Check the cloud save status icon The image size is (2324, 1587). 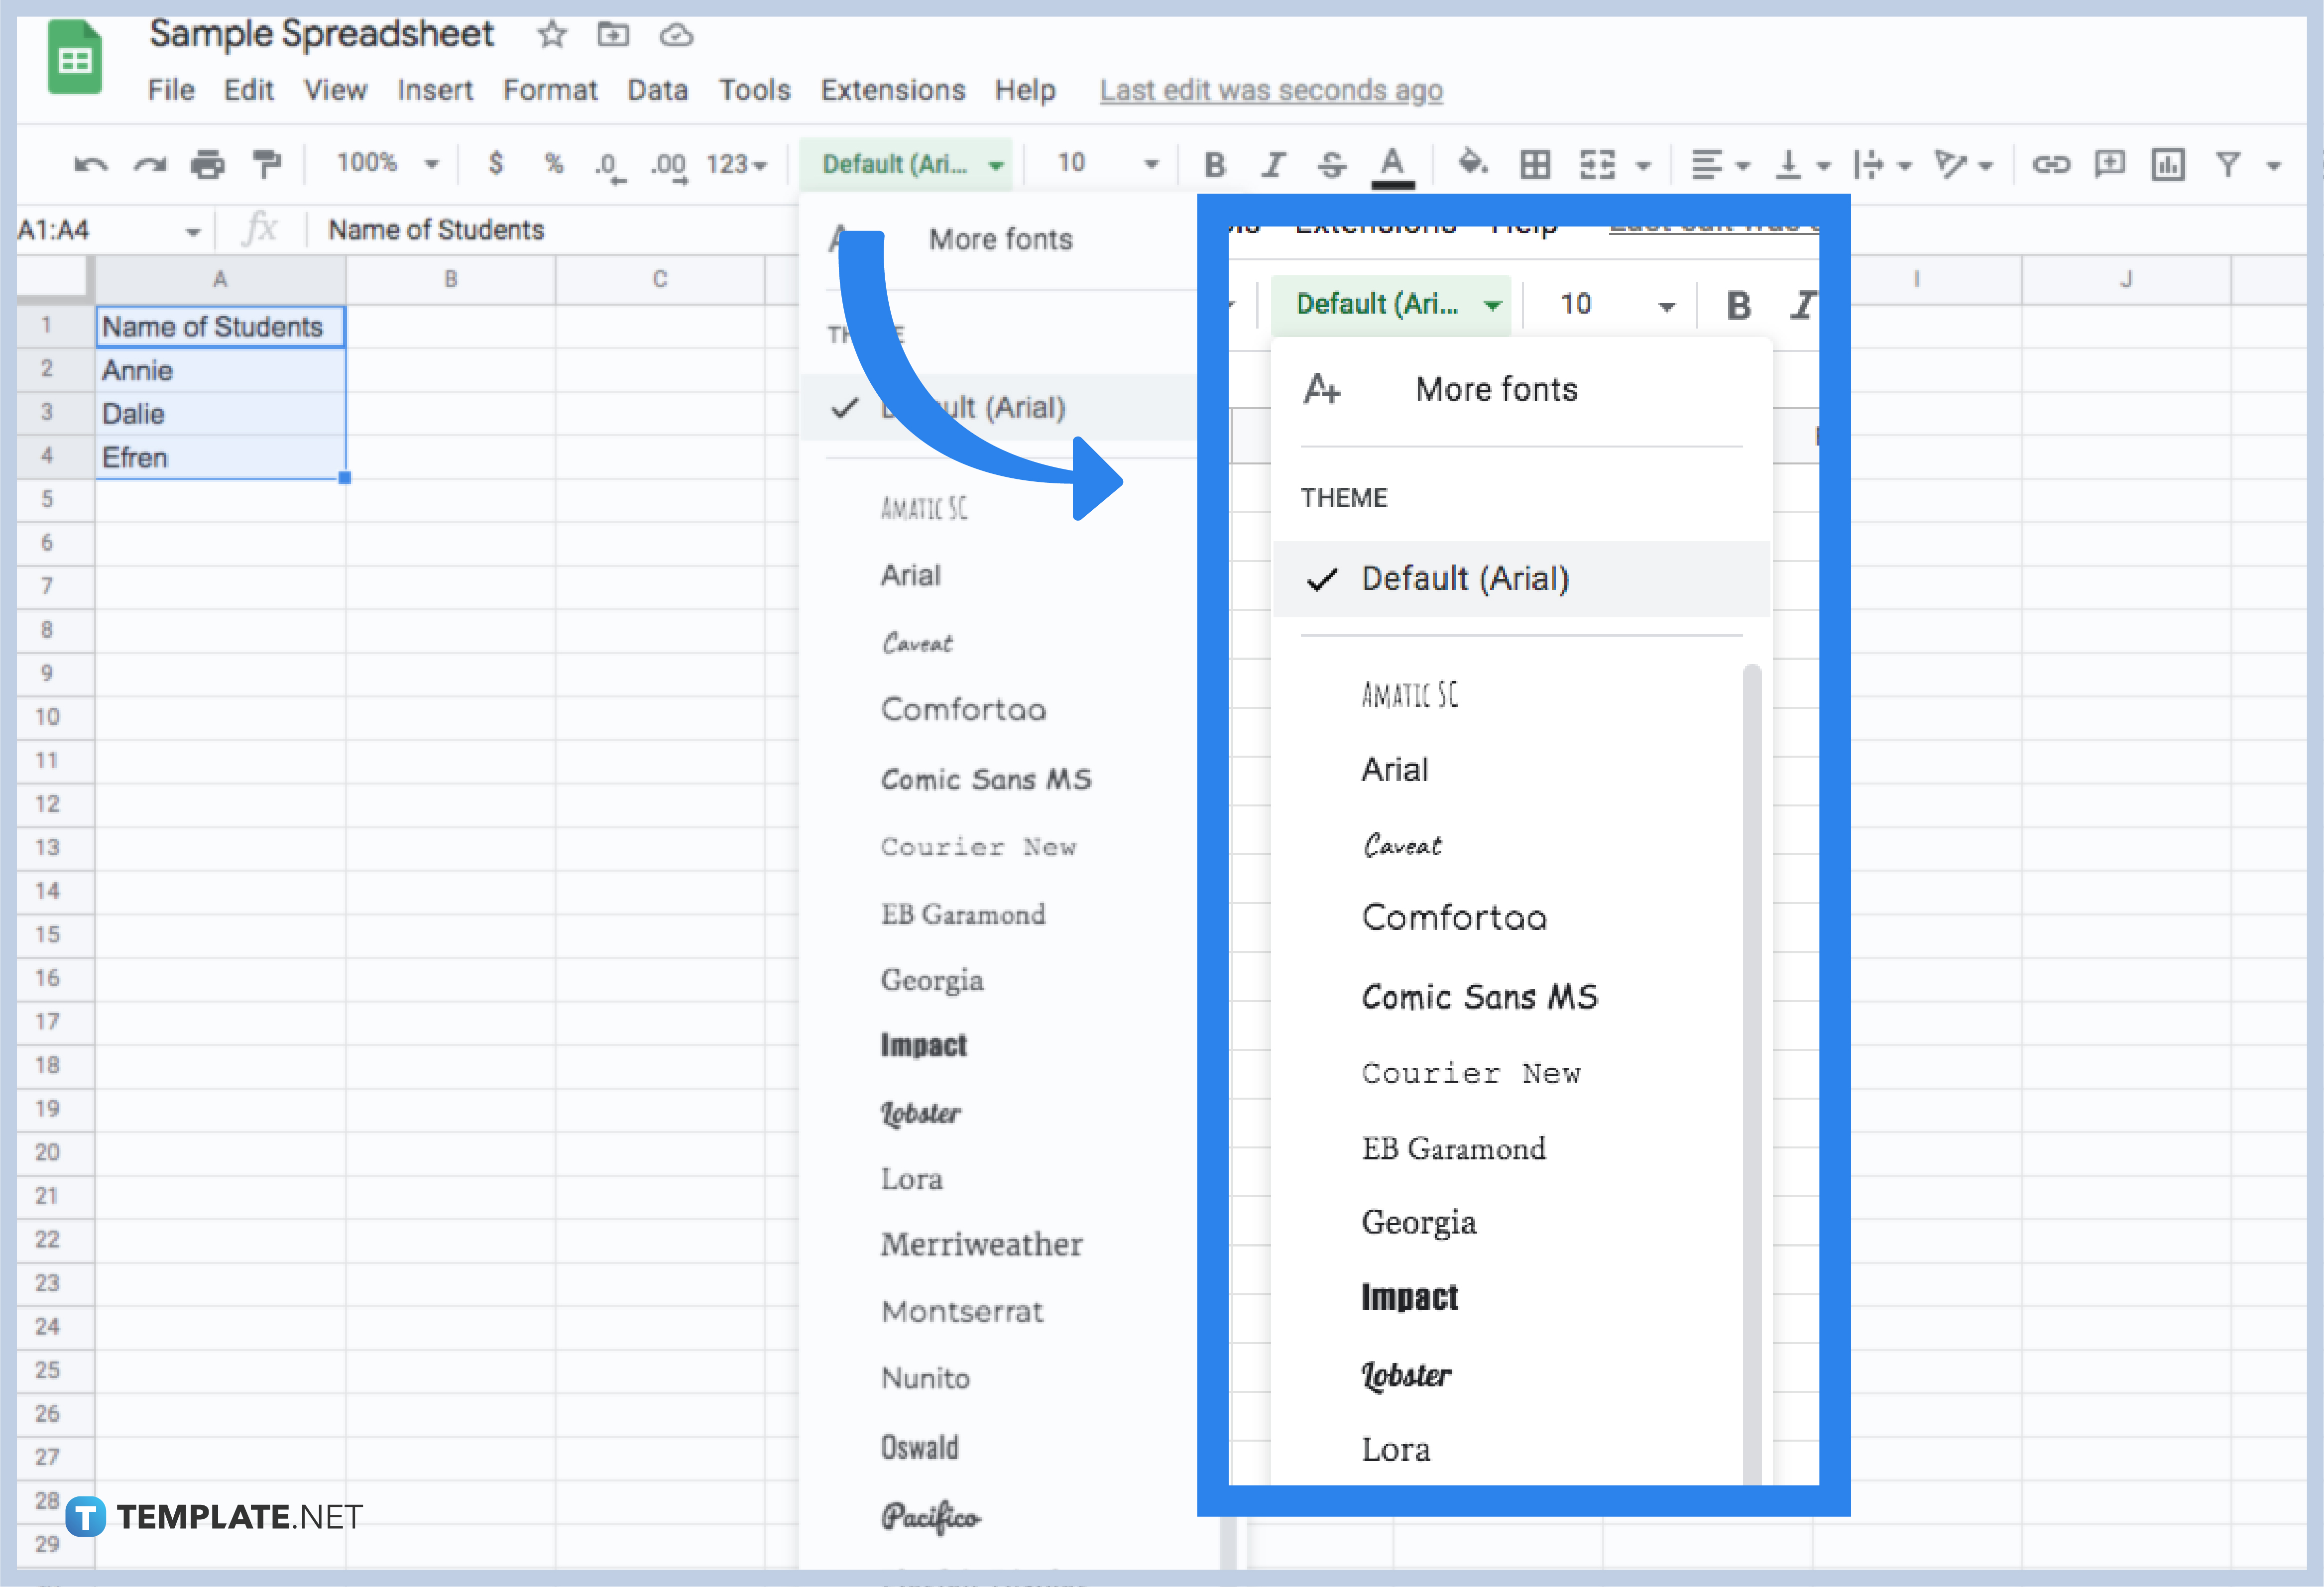coord(676,36)
